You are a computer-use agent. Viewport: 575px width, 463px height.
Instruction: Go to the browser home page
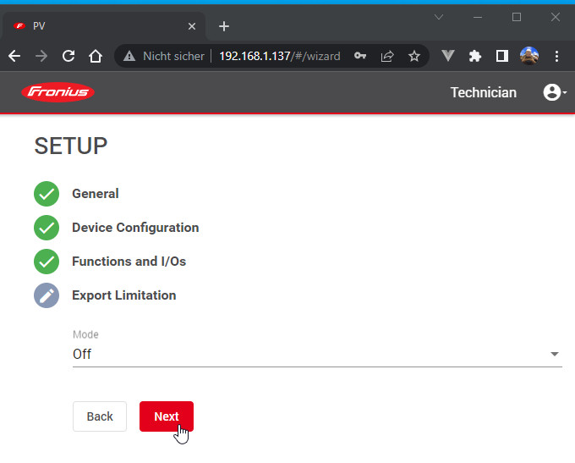(x=96, y=56)
